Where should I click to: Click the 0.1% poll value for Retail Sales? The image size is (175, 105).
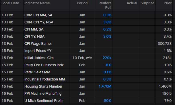point(107,72)
